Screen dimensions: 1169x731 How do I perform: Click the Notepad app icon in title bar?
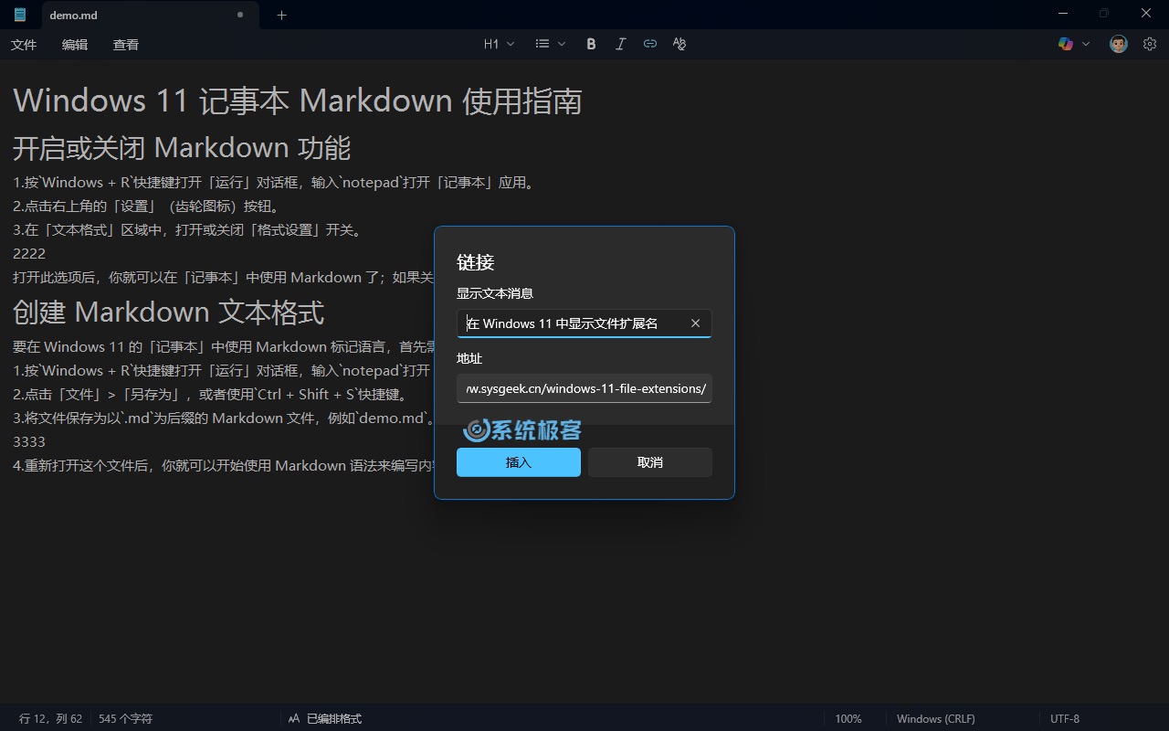point(20,15)
